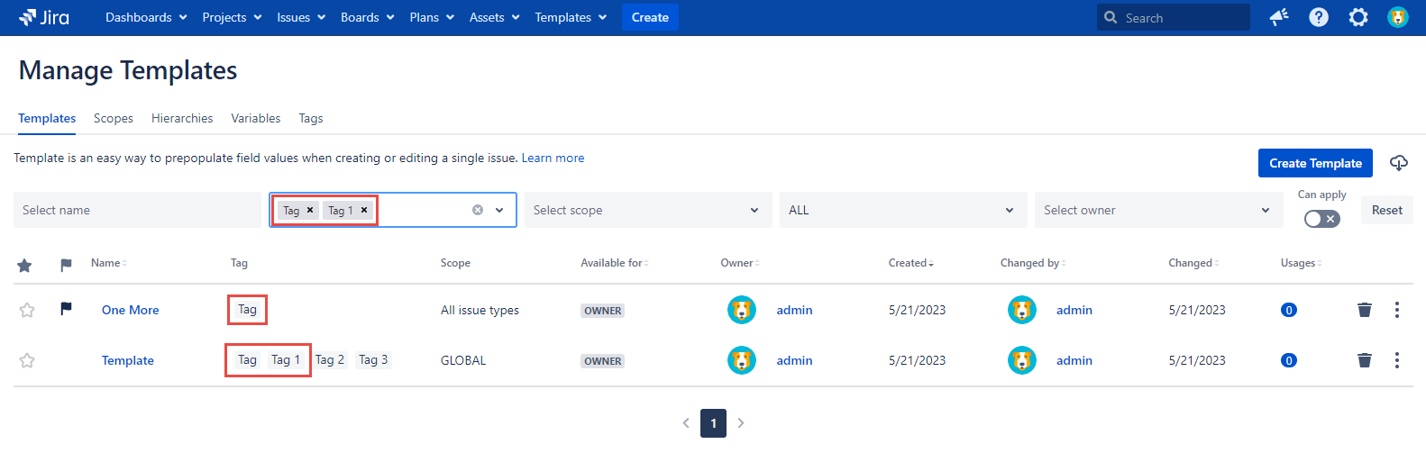
Task: Open Jira settings gear icon
Action: point(1358,17)
